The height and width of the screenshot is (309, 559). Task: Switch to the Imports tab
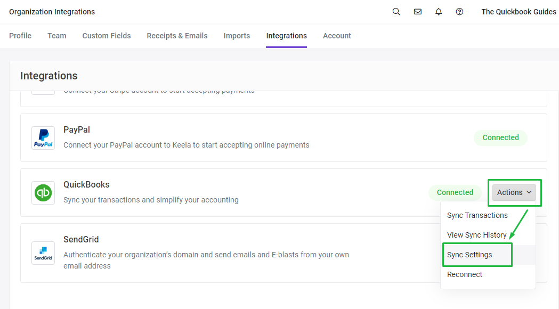point(237,36)
